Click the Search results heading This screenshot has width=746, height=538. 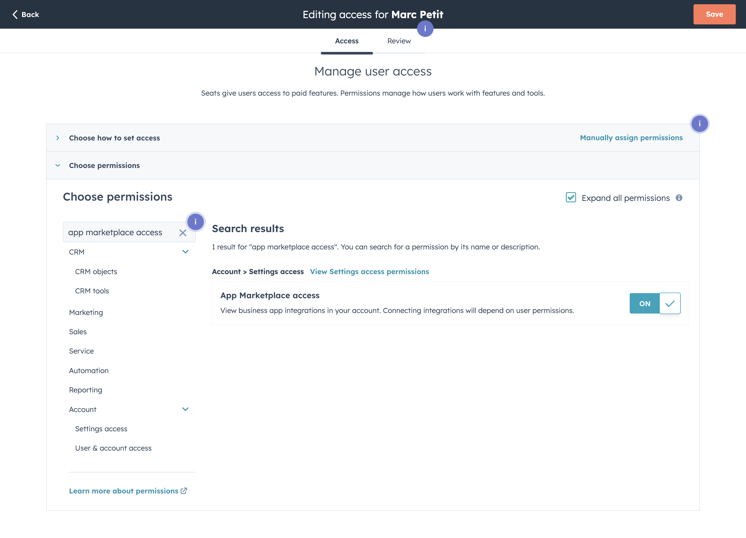[x=248, y=228]
